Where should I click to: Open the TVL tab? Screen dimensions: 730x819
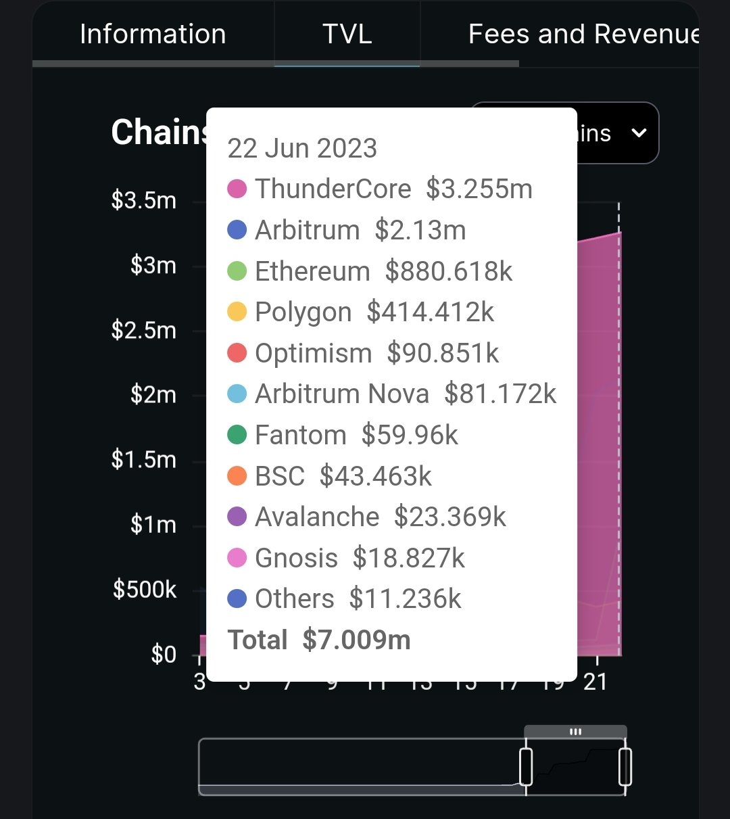[x=347, y=34]
